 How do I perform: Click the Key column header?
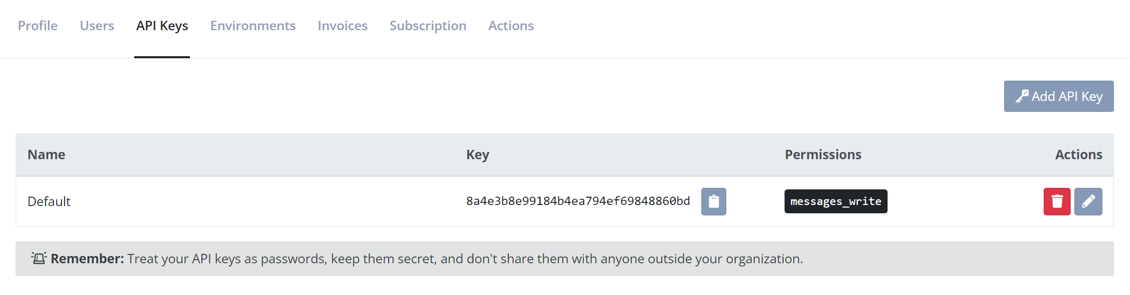pos(478,155)
